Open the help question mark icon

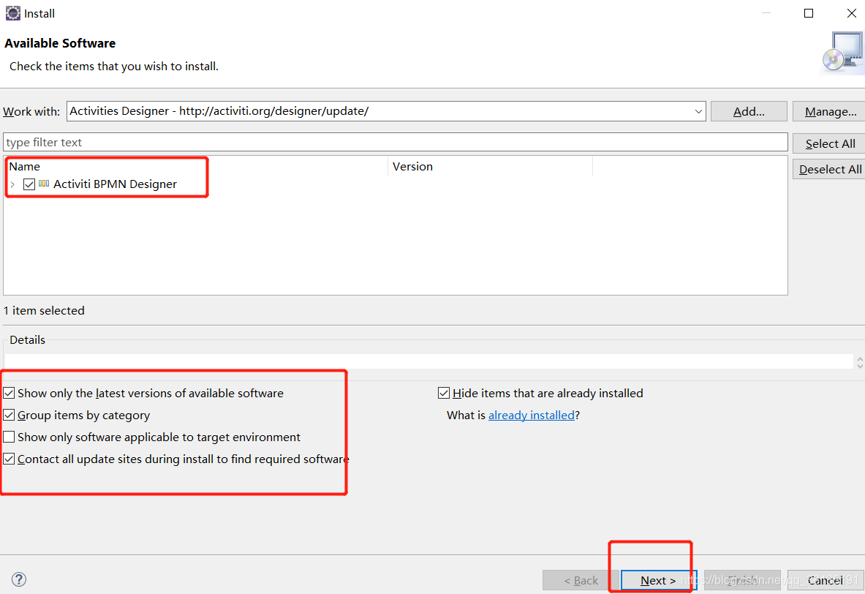point(19,579)
